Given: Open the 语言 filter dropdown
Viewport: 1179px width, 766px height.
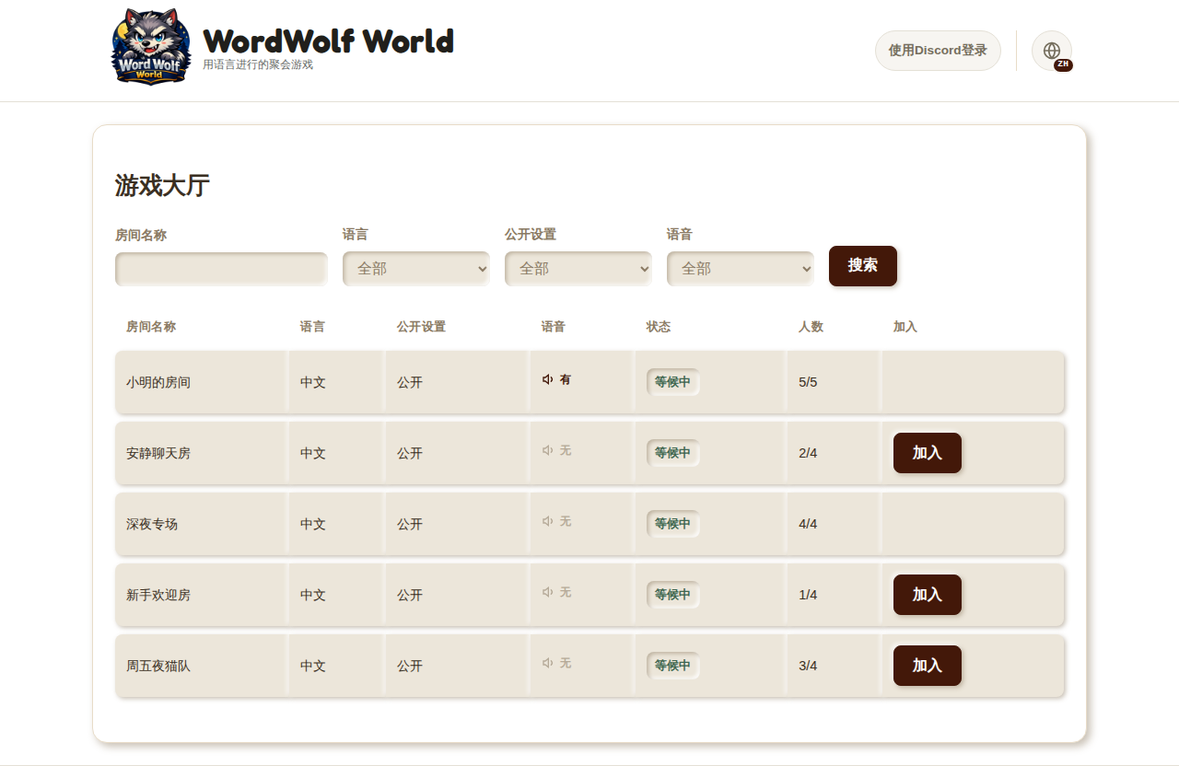Looking at the screenshot, I should 416,269.
